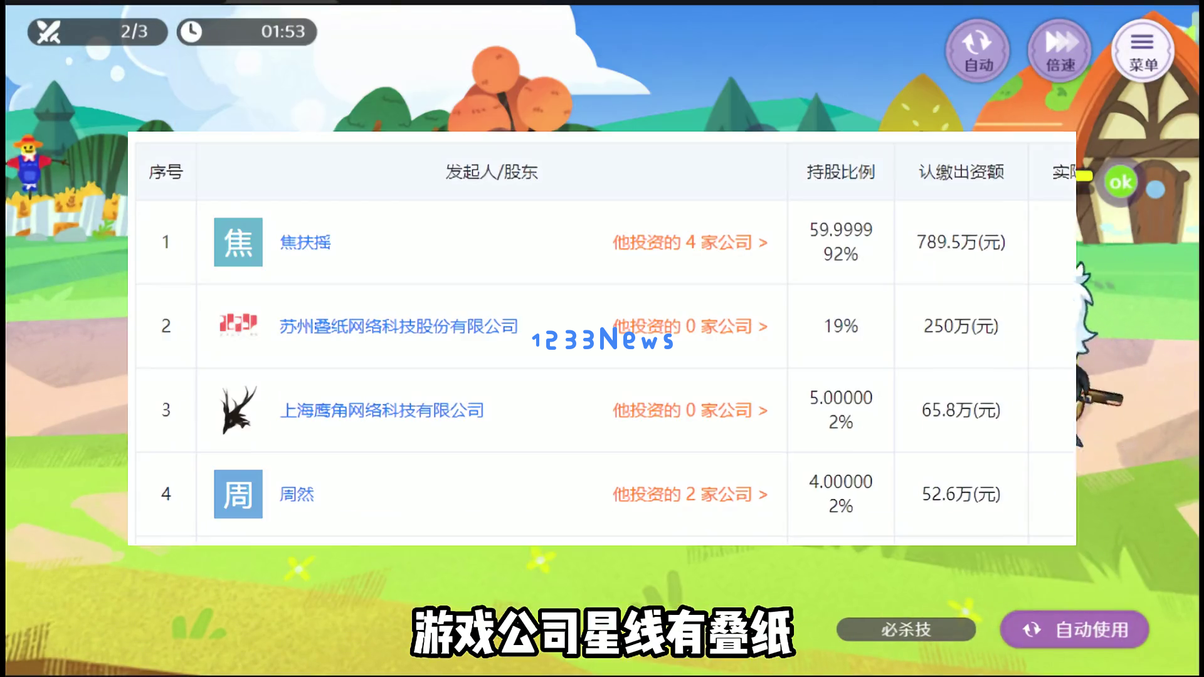Screen dimensions: 1204x677
Task: Expand 周然's 2 invested companies
Action: (690, 494)
